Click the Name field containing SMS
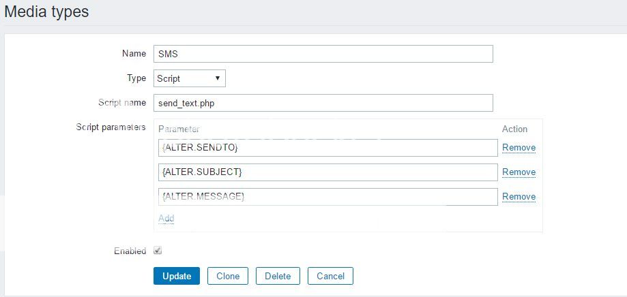This screenshot has height=297, width=627. (x=323, y=54)
